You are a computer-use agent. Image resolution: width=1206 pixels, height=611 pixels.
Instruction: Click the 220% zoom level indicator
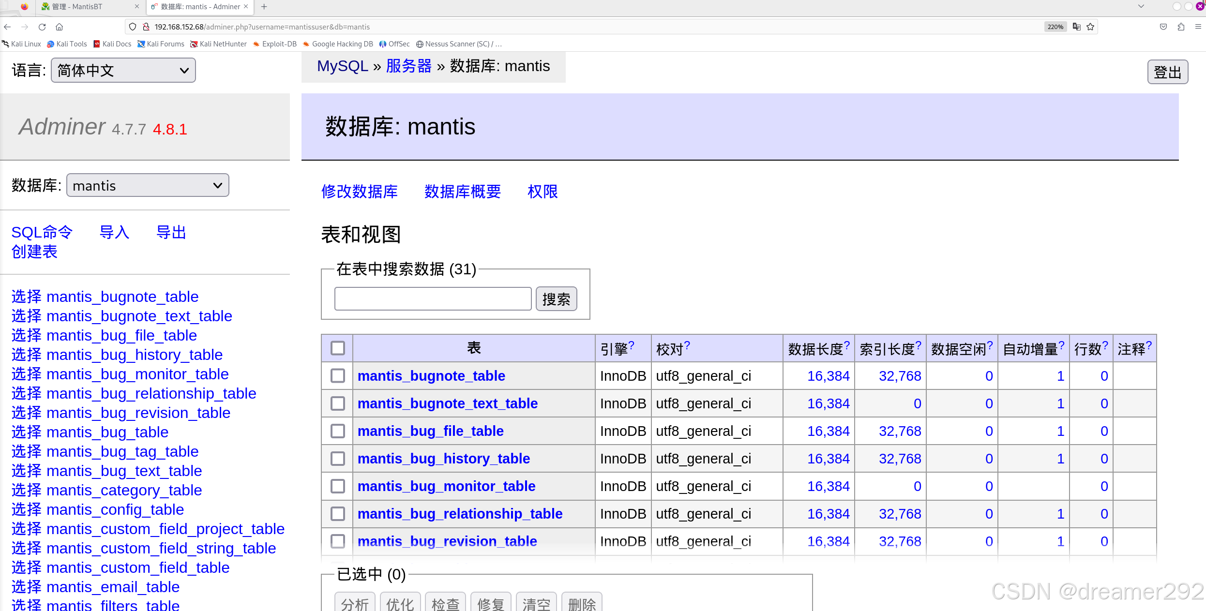1055,27
